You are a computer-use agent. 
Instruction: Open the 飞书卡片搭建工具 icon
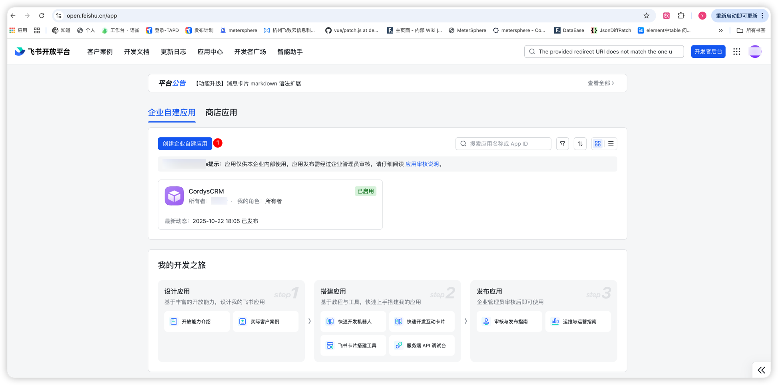[329, 346]
